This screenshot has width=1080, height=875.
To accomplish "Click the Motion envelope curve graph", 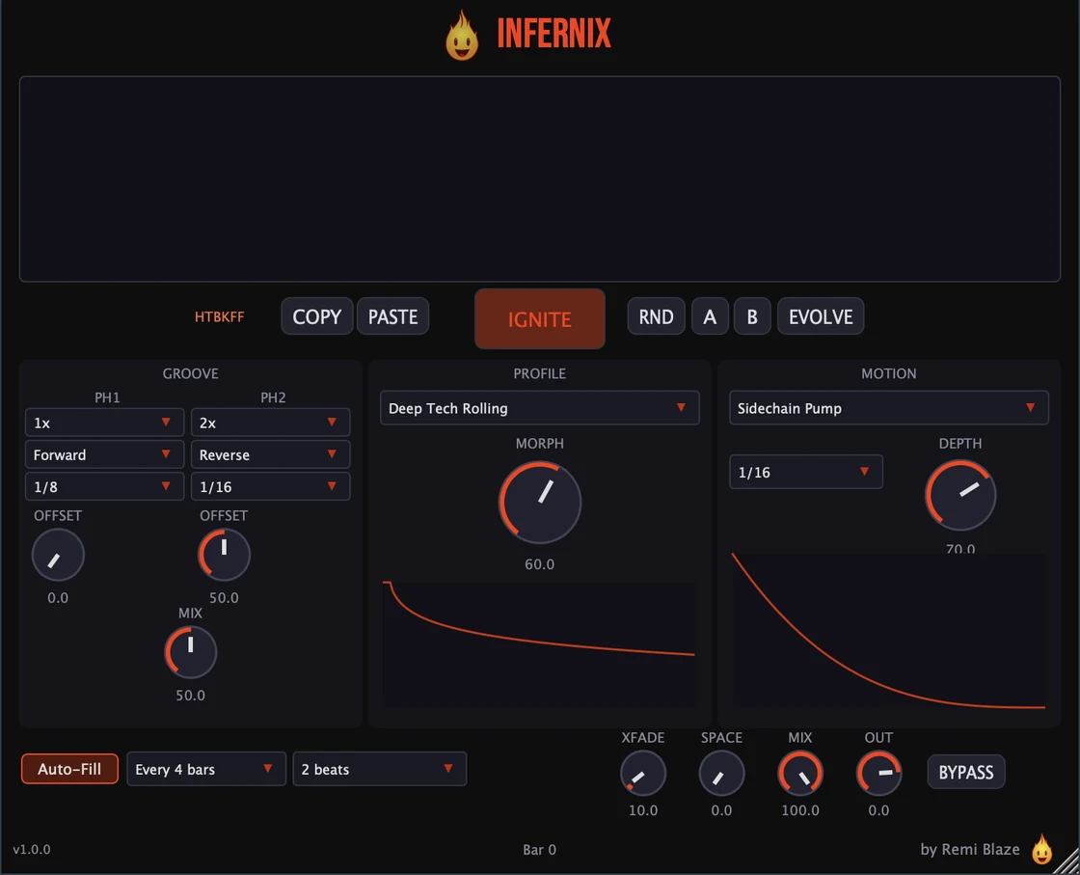I will [x=888, y=630].
